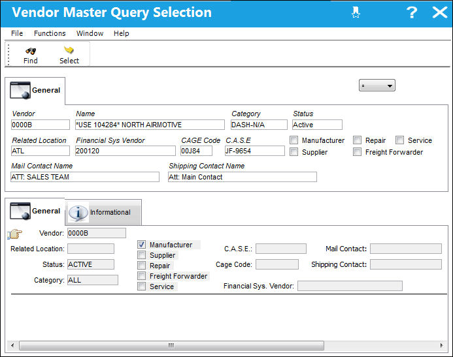Enable the query Freight Forwarder checkbox
The height and width of the screenshot is (357, 453).
point(142,275)
